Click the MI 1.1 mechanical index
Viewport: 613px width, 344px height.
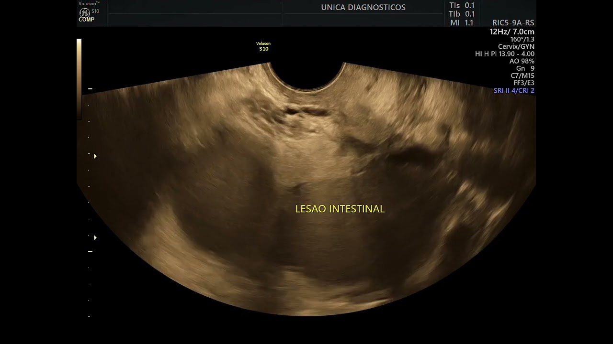(462, 23)
